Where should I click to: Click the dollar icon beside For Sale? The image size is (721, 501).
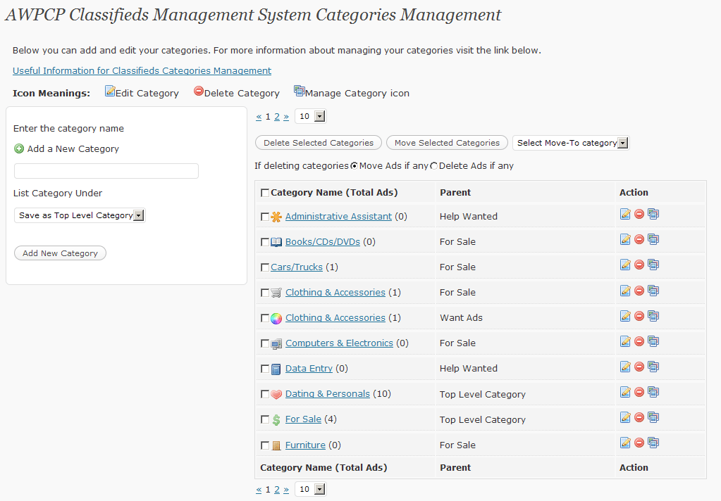[276, 419]
